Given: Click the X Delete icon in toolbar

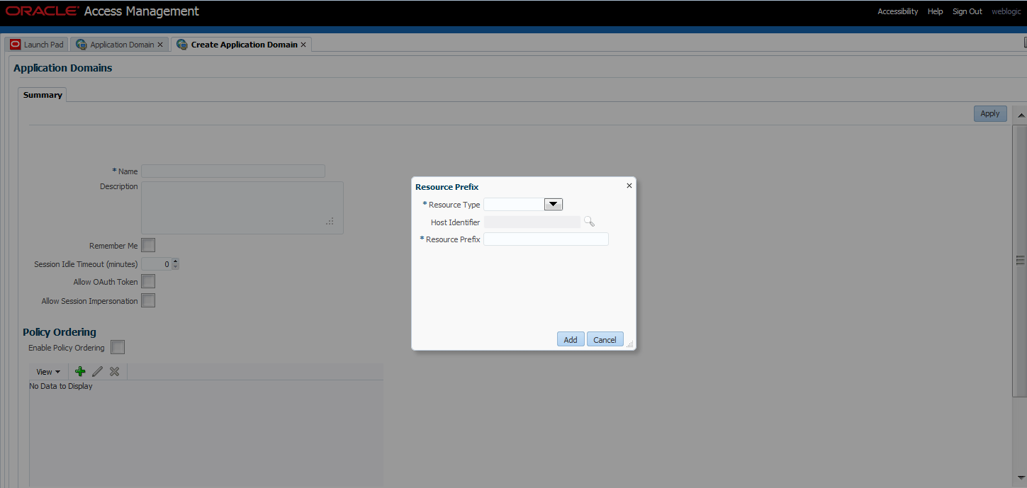Looking at the screenshot, I should (x=114, y=371).
